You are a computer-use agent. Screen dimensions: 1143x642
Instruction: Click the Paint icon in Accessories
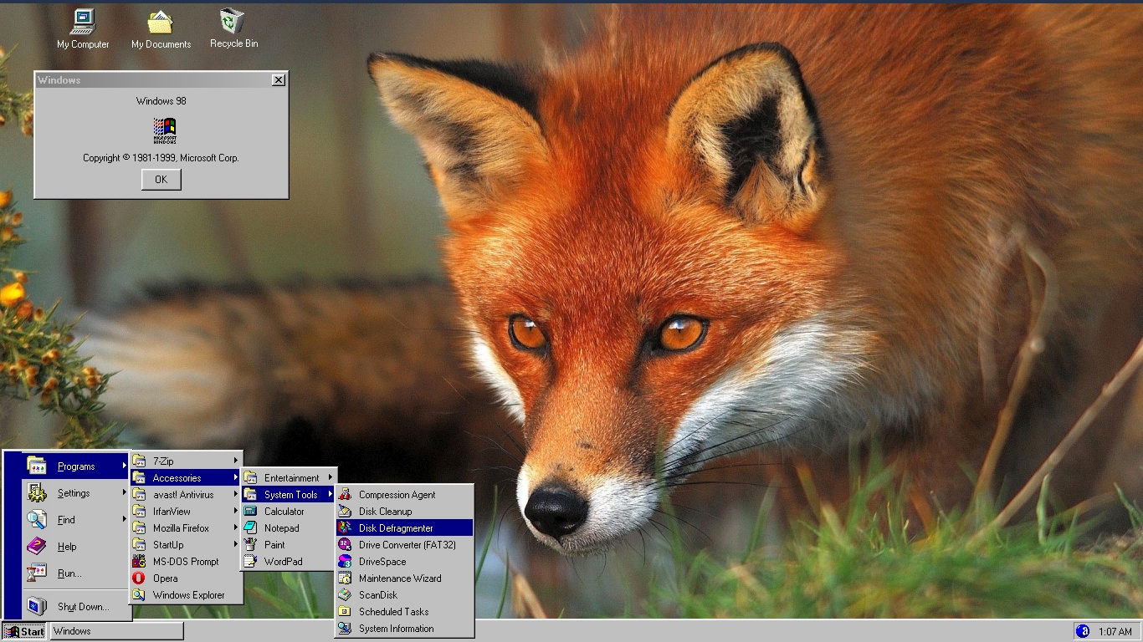(x=250, y=545)
